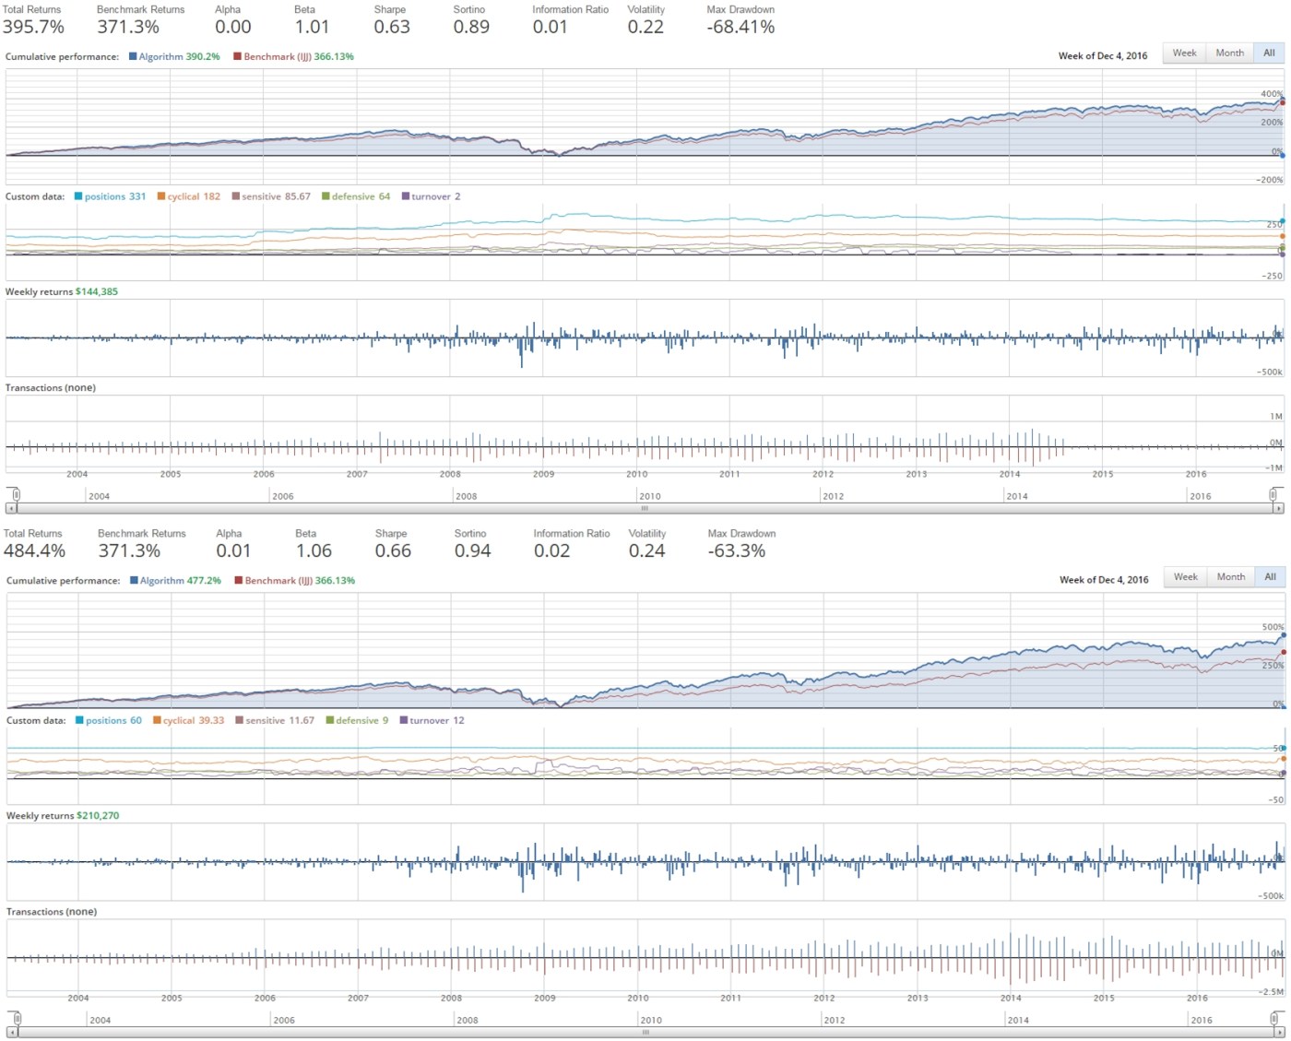
Task: Click the purple turnover icon in bottom custom data
Action: [403, 720]
